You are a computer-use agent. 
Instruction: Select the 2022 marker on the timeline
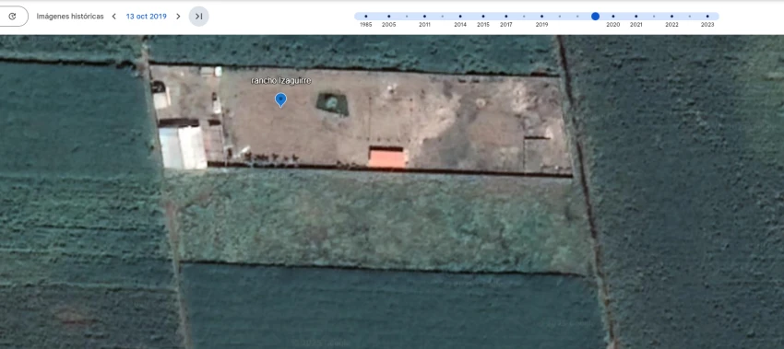[x=671, y=17]
